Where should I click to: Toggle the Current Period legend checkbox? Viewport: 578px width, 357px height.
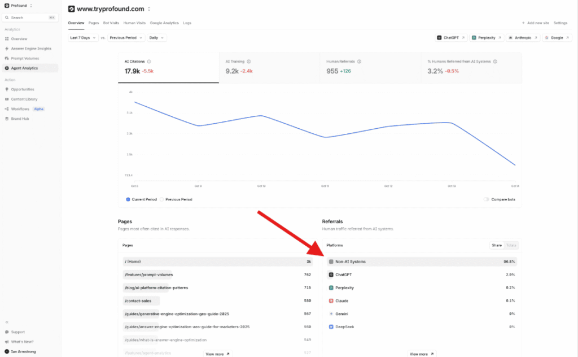(128, 199)
